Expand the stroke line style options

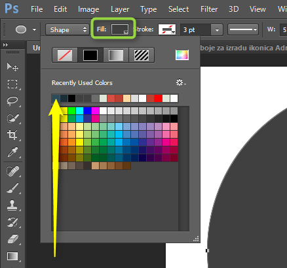click(x=243, y=29)
